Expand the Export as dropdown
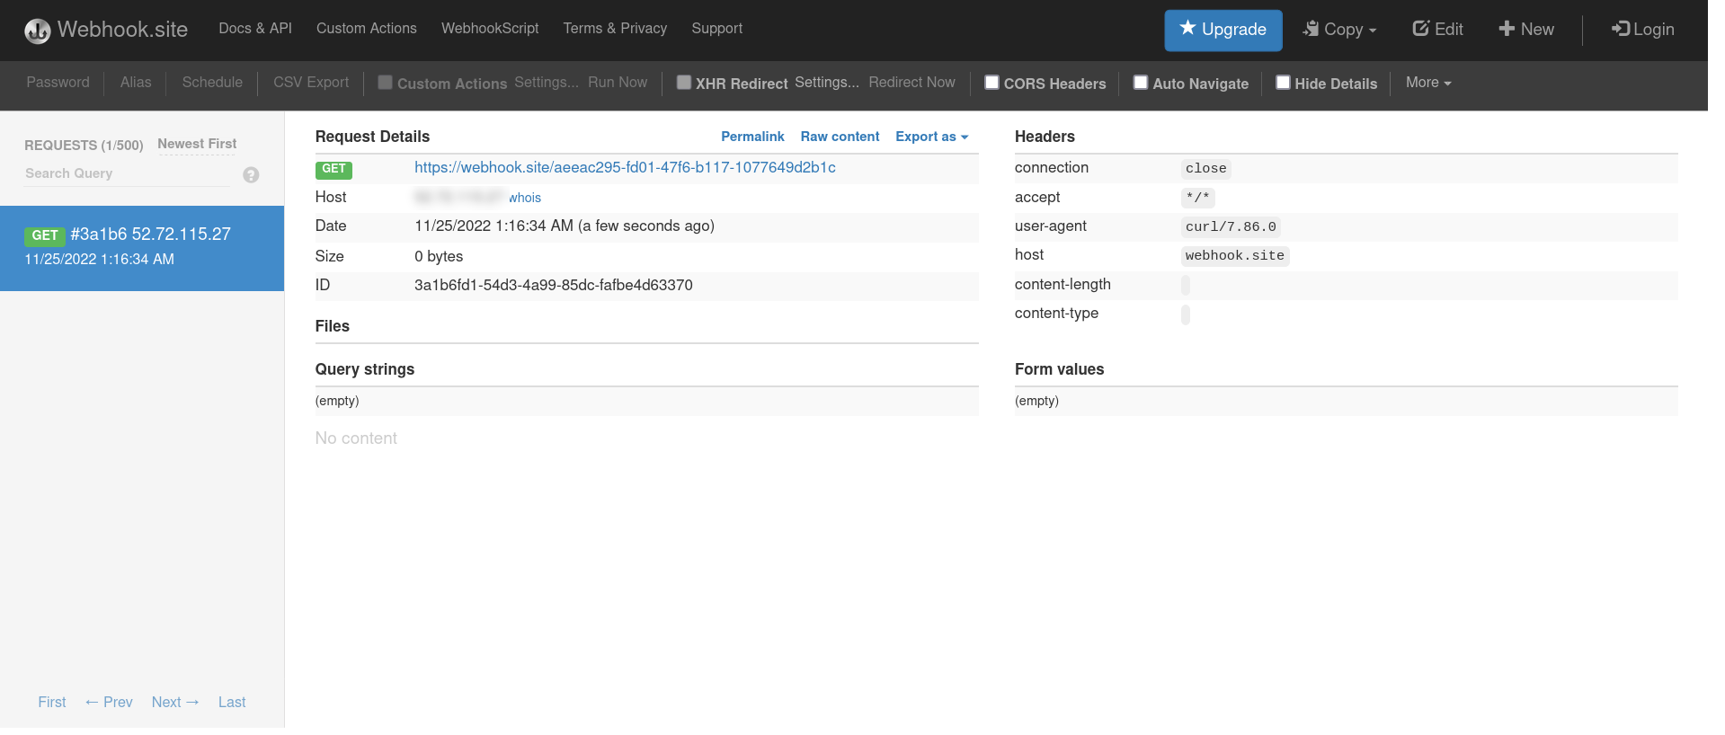The width and height of the screenshot is (1725, 735). (x=931, y=137)
